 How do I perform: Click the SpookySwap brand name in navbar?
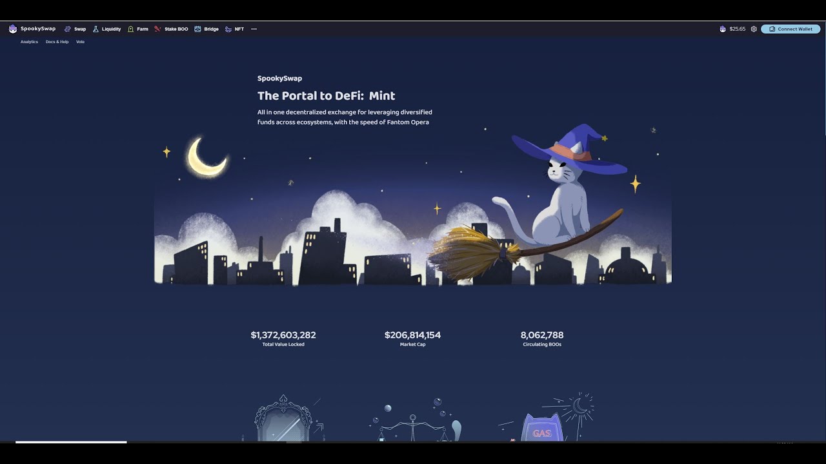(38, 29)
